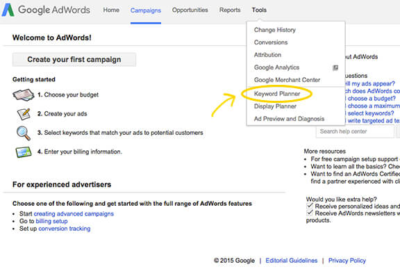Click the '2. Create your ads' text

coord(62,113)
